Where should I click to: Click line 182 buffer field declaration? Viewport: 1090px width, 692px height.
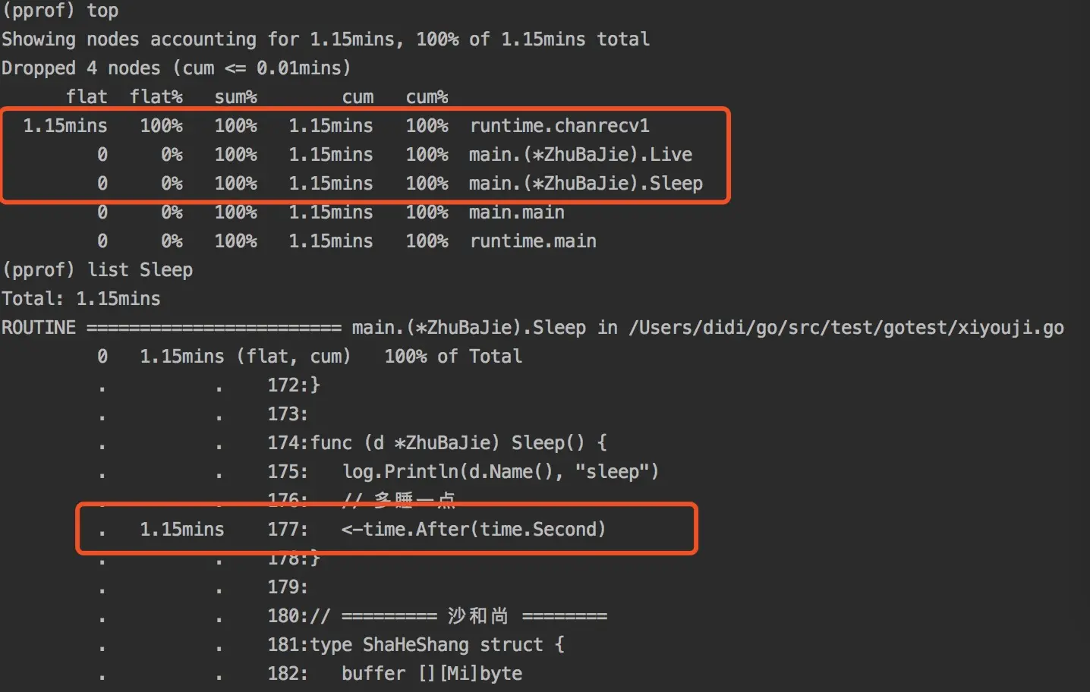[432, 674]
